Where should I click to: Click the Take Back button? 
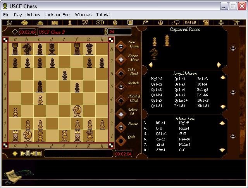(122, 72)
